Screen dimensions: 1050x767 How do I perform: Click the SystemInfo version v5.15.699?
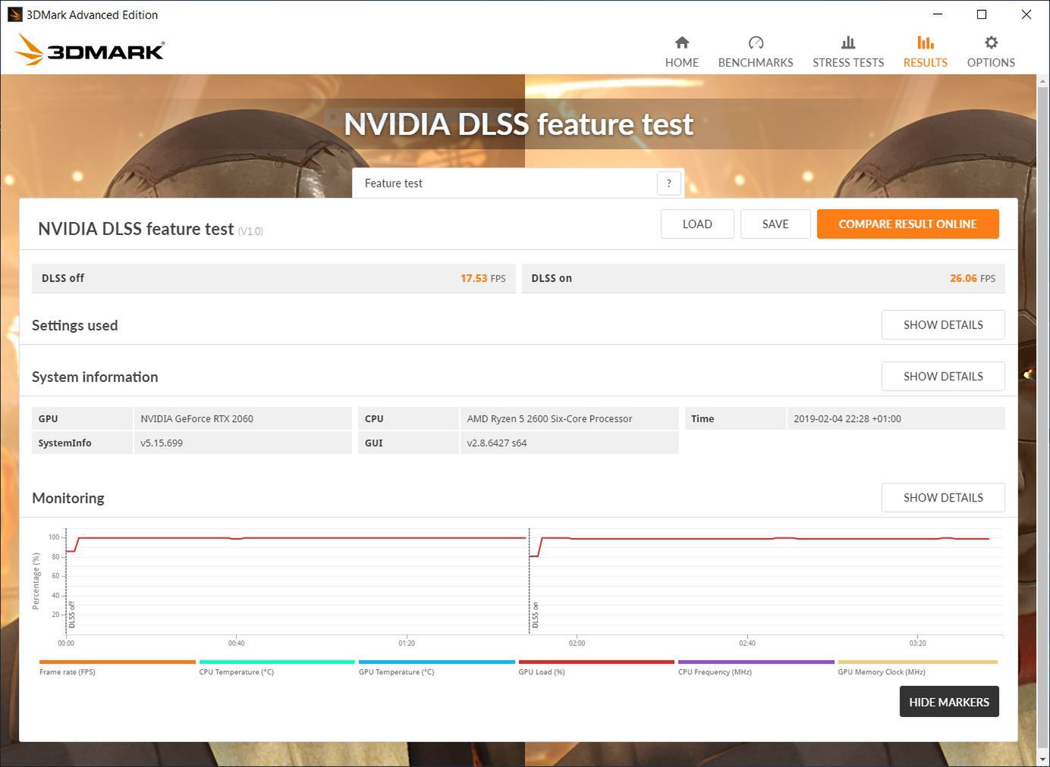point(243,443)
